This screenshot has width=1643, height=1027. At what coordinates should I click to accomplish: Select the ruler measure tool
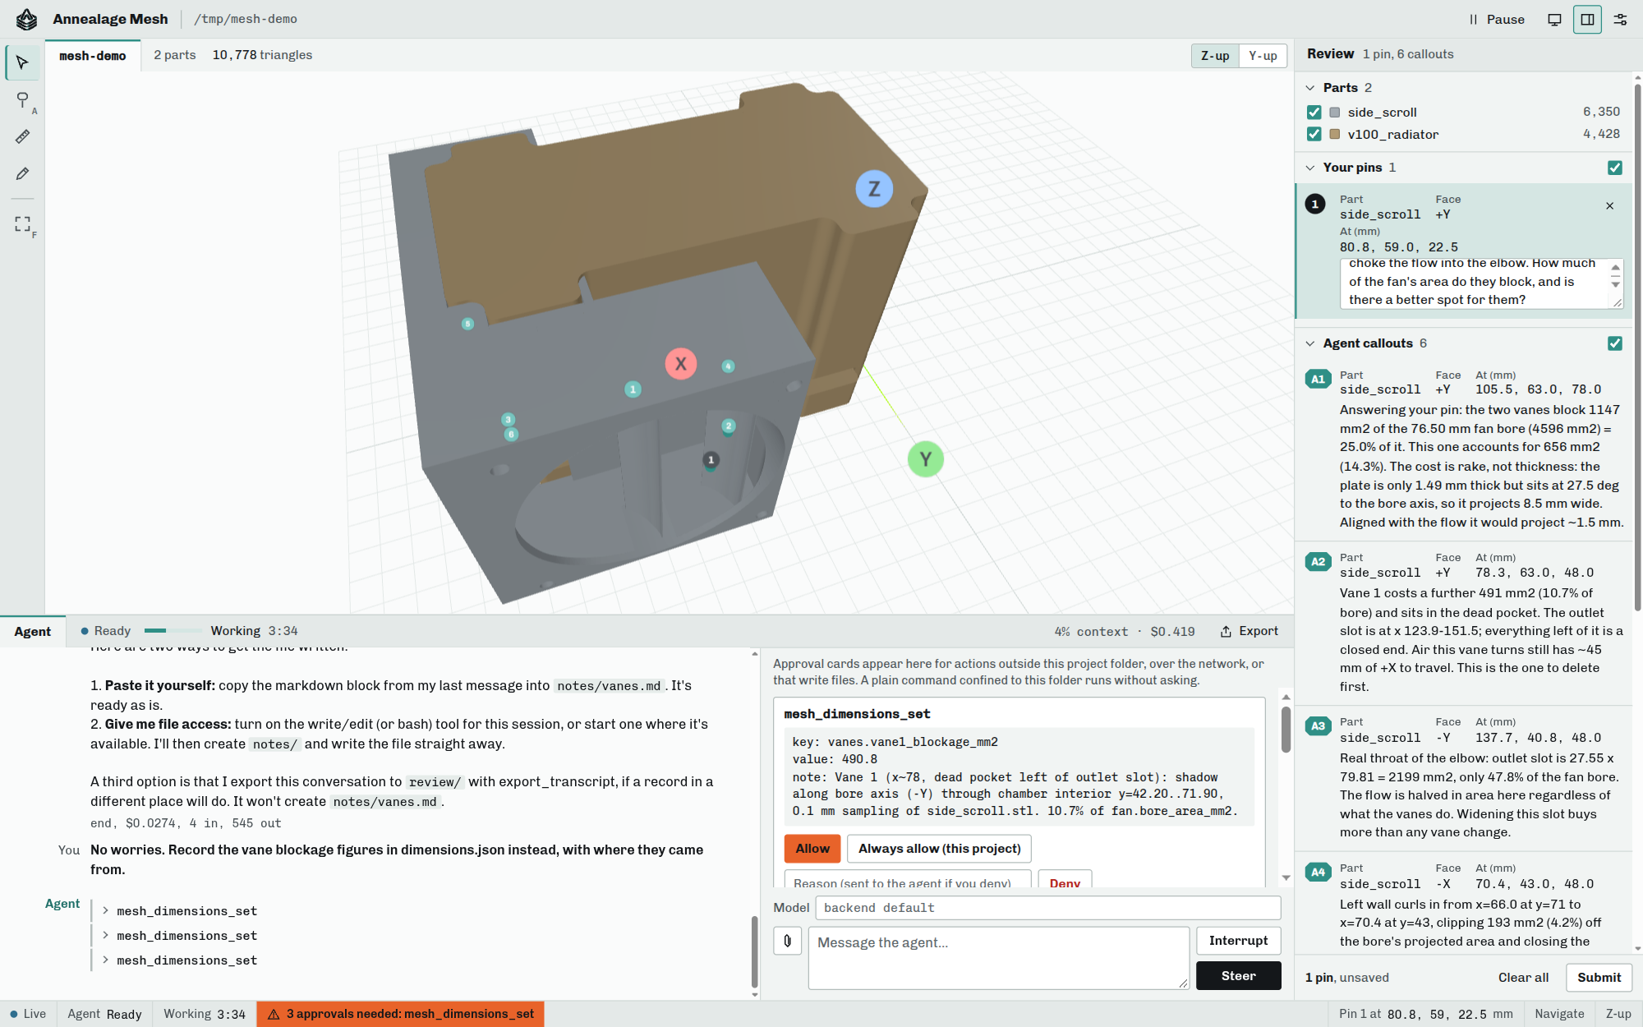point(22,136)
